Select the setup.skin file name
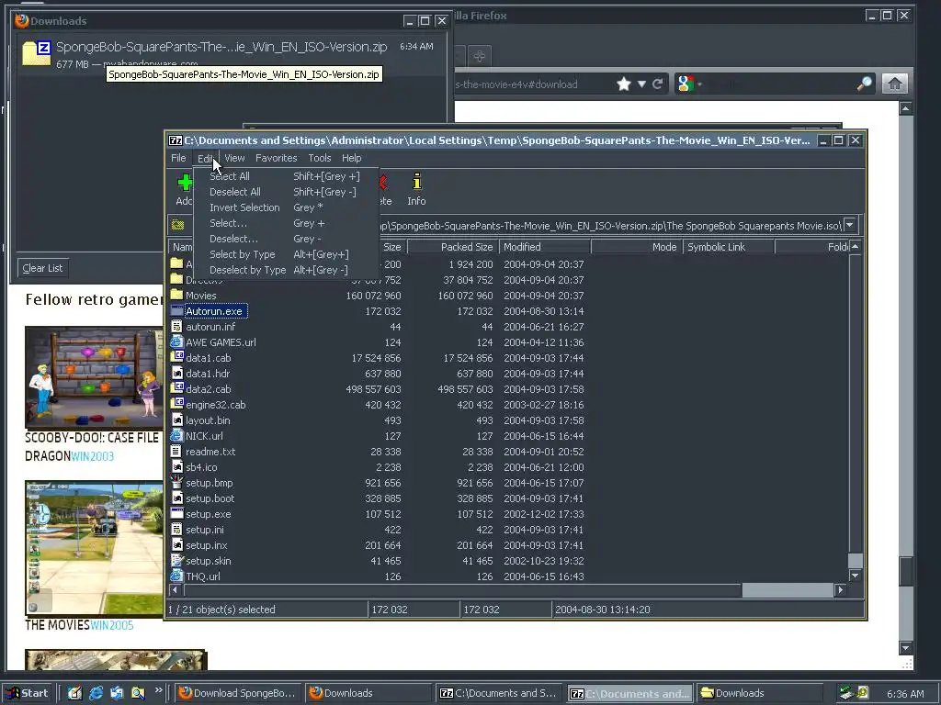This screenshot has height=705, width=941. 209,561
